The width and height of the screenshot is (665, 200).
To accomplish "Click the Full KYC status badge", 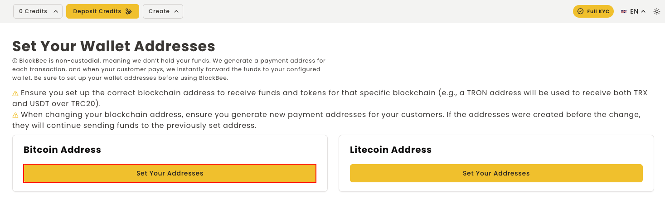I will click(593, 11).
